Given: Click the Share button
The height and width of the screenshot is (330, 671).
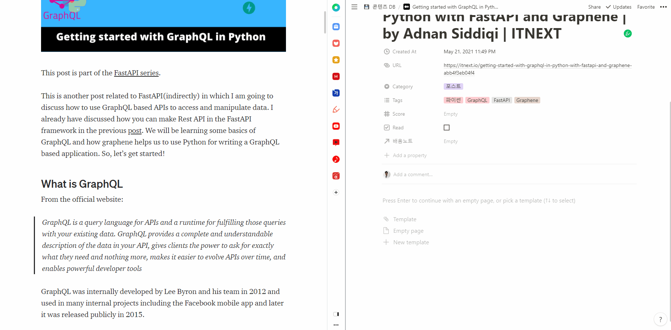Looking at the screenshot, I should (x=594, y=7).
